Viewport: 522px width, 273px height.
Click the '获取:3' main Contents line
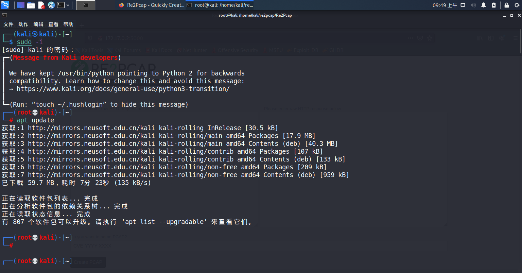[170, 144]
